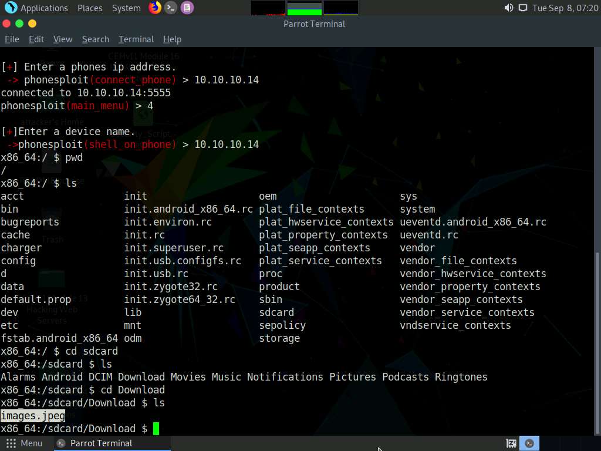Open the Terminal menu in the menu bar
The image size is (601, 451).
tap(136, 39)
